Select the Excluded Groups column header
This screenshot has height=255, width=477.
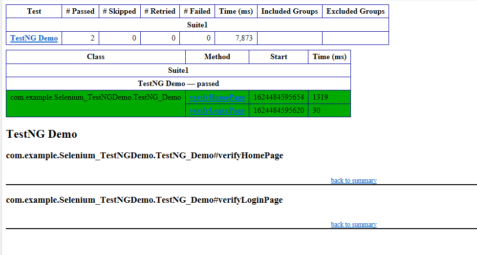(x=355, y=11)
